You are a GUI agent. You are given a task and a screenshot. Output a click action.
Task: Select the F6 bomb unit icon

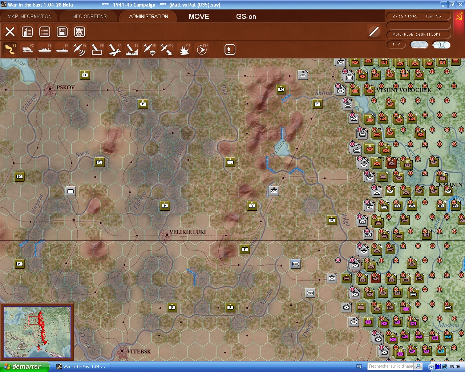pyautogui.click(x=97, y=49)
